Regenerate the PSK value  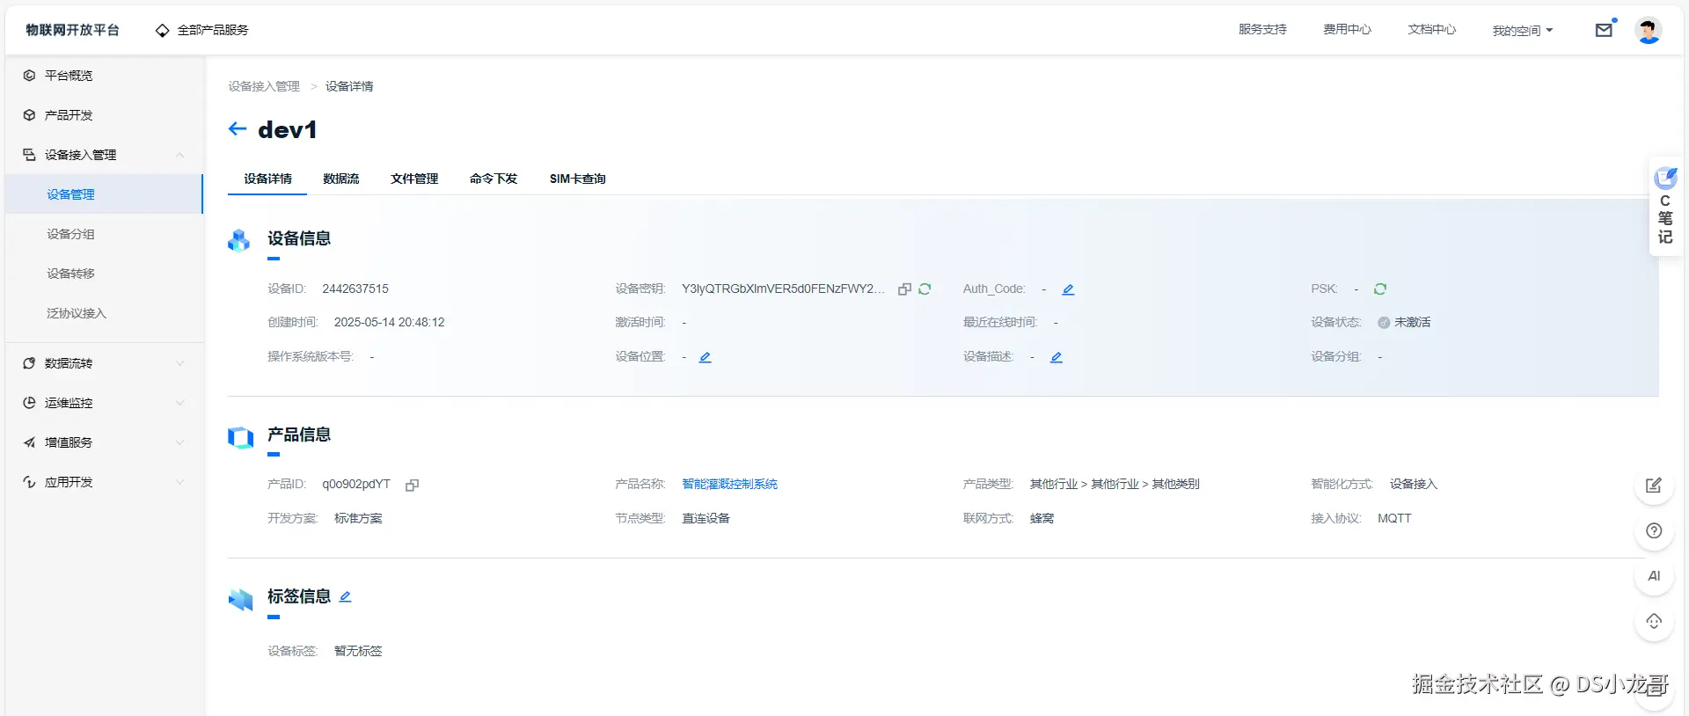[1380, 289]
